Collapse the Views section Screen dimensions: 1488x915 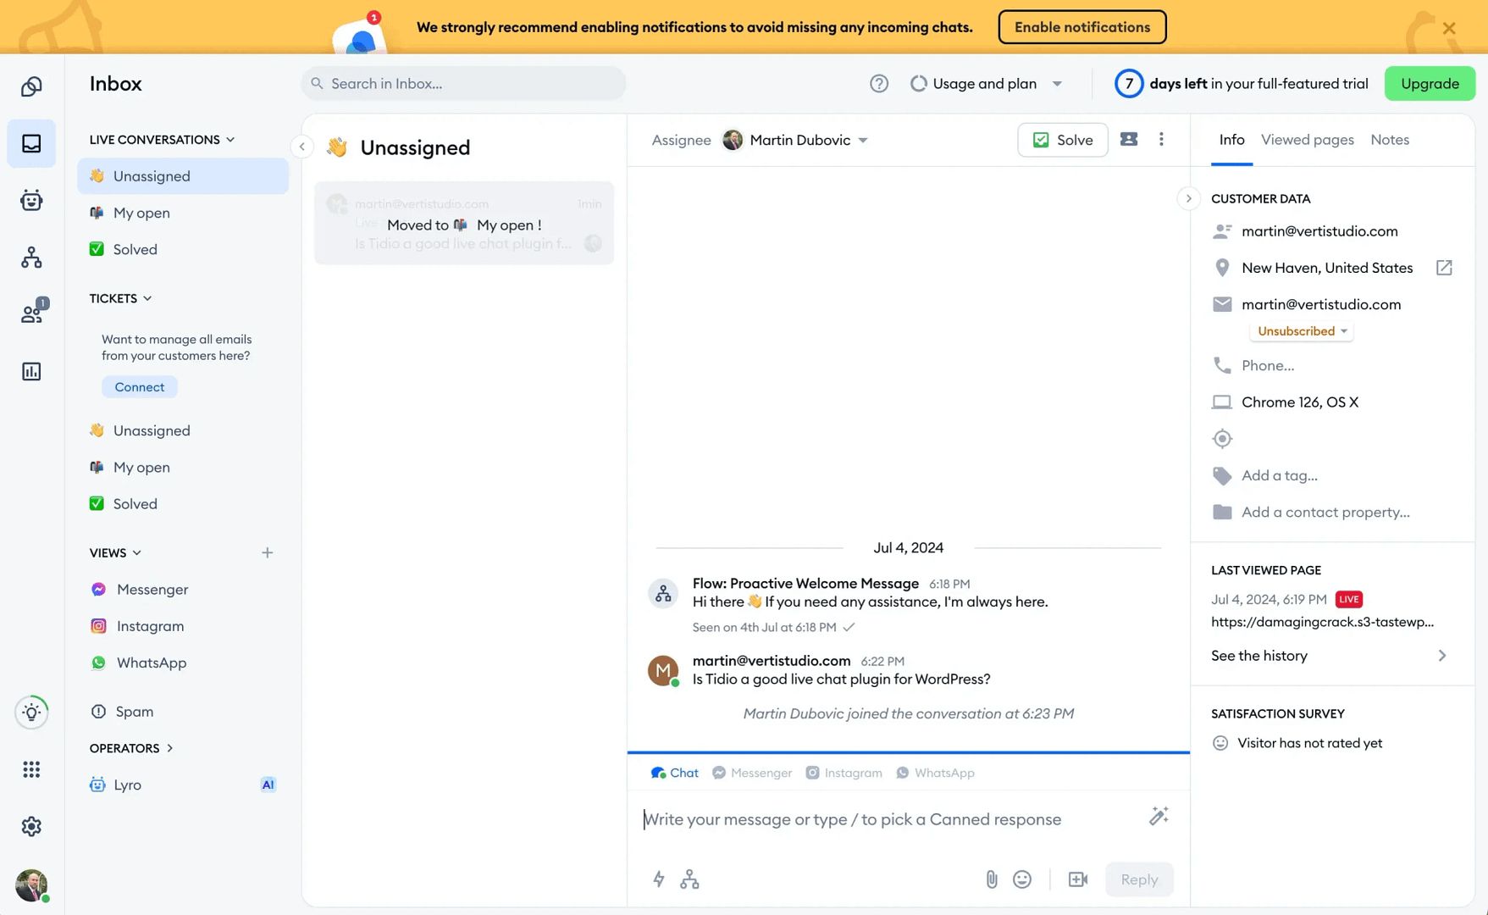115,553
